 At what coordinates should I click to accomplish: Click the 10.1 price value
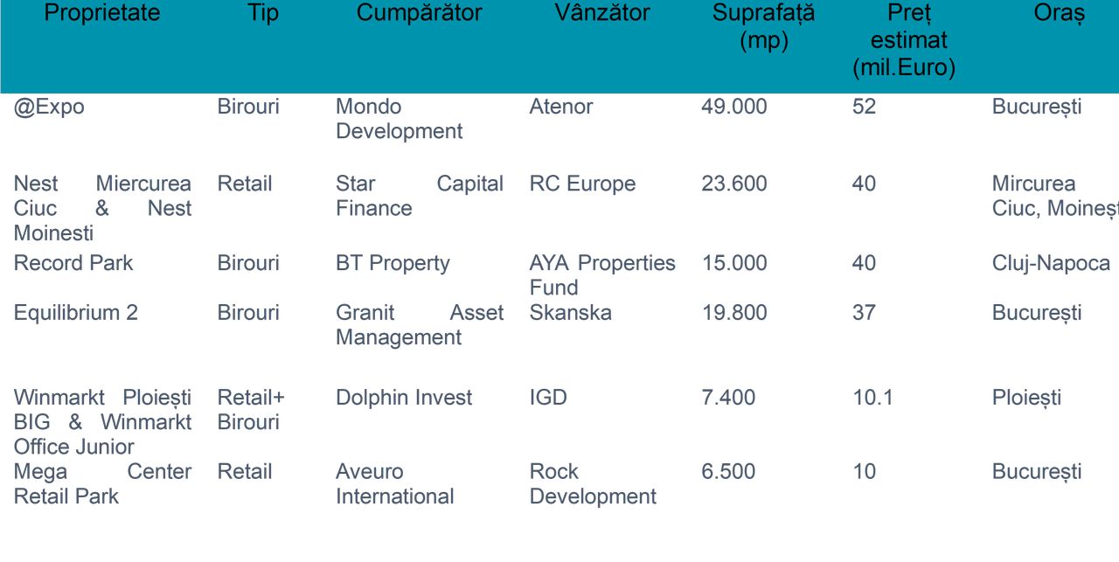[873, 398]
